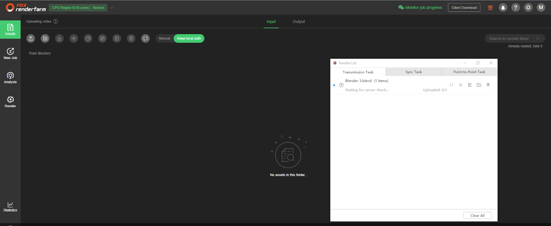
Task: Open the folder for the Blender 3.blend transfer
Action: (x=479, y=85)
